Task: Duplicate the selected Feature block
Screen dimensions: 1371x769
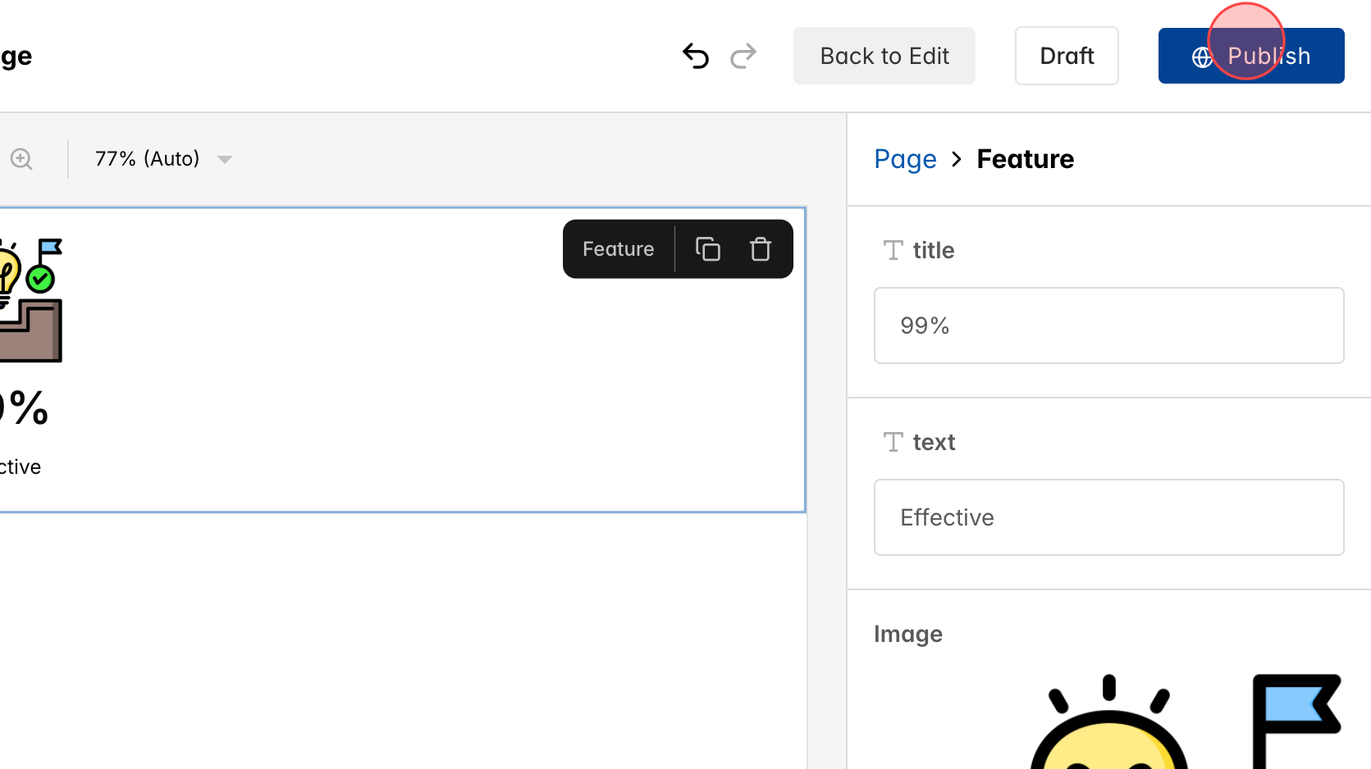Action: (707, 248)
